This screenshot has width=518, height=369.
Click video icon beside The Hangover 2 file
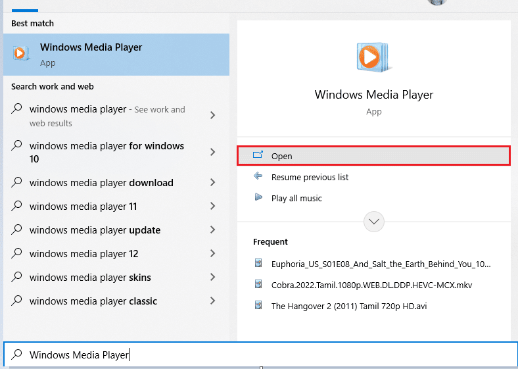258,305
